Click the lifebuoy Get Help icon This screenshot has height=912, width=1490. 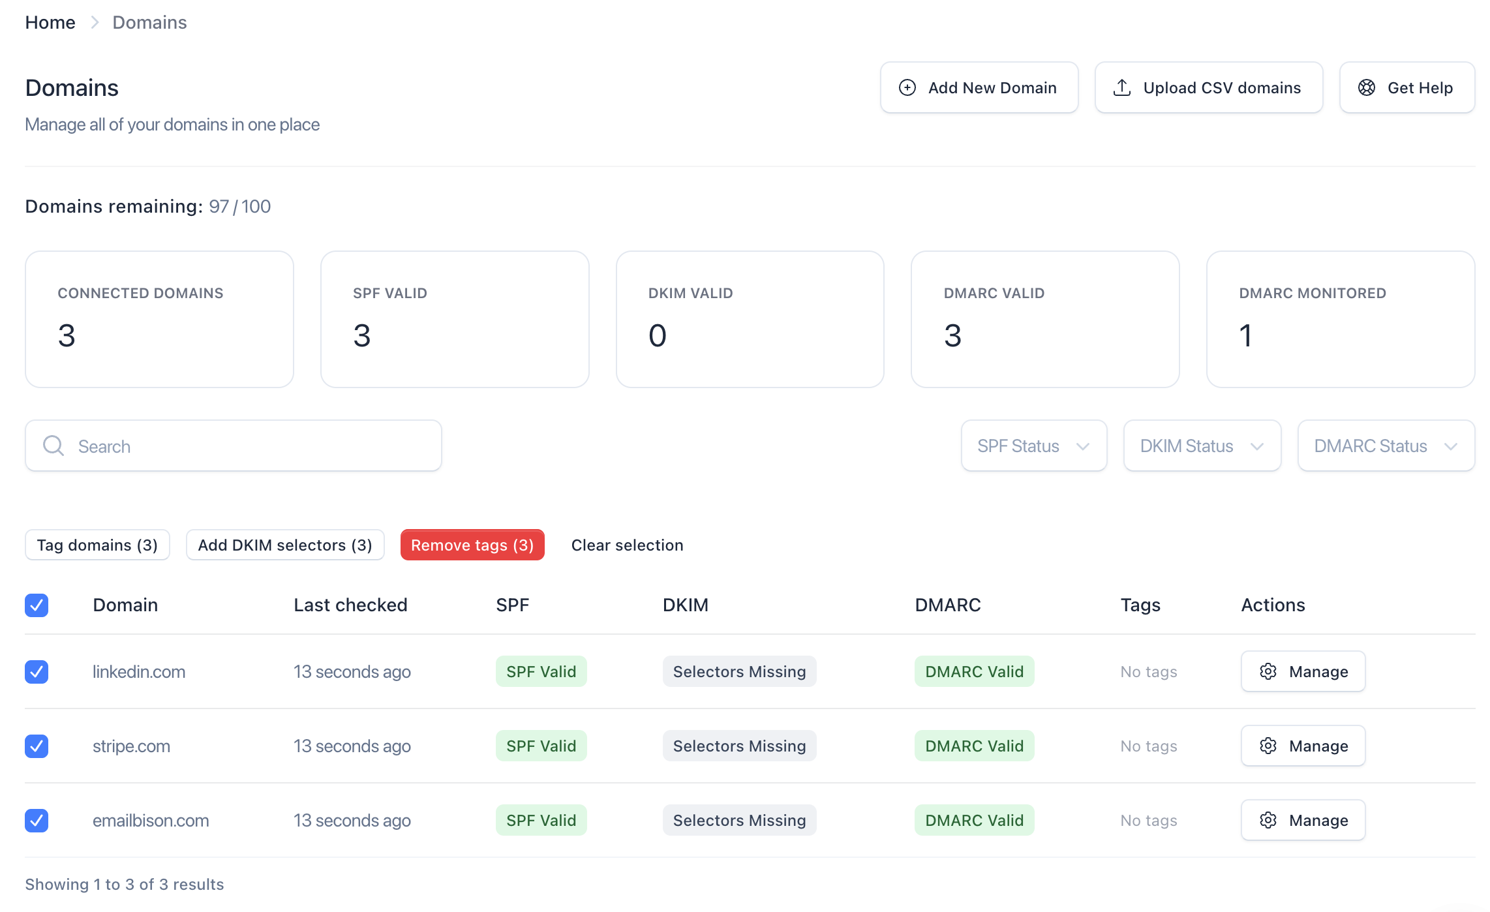pyautogui.click(x=1367, y=88)
